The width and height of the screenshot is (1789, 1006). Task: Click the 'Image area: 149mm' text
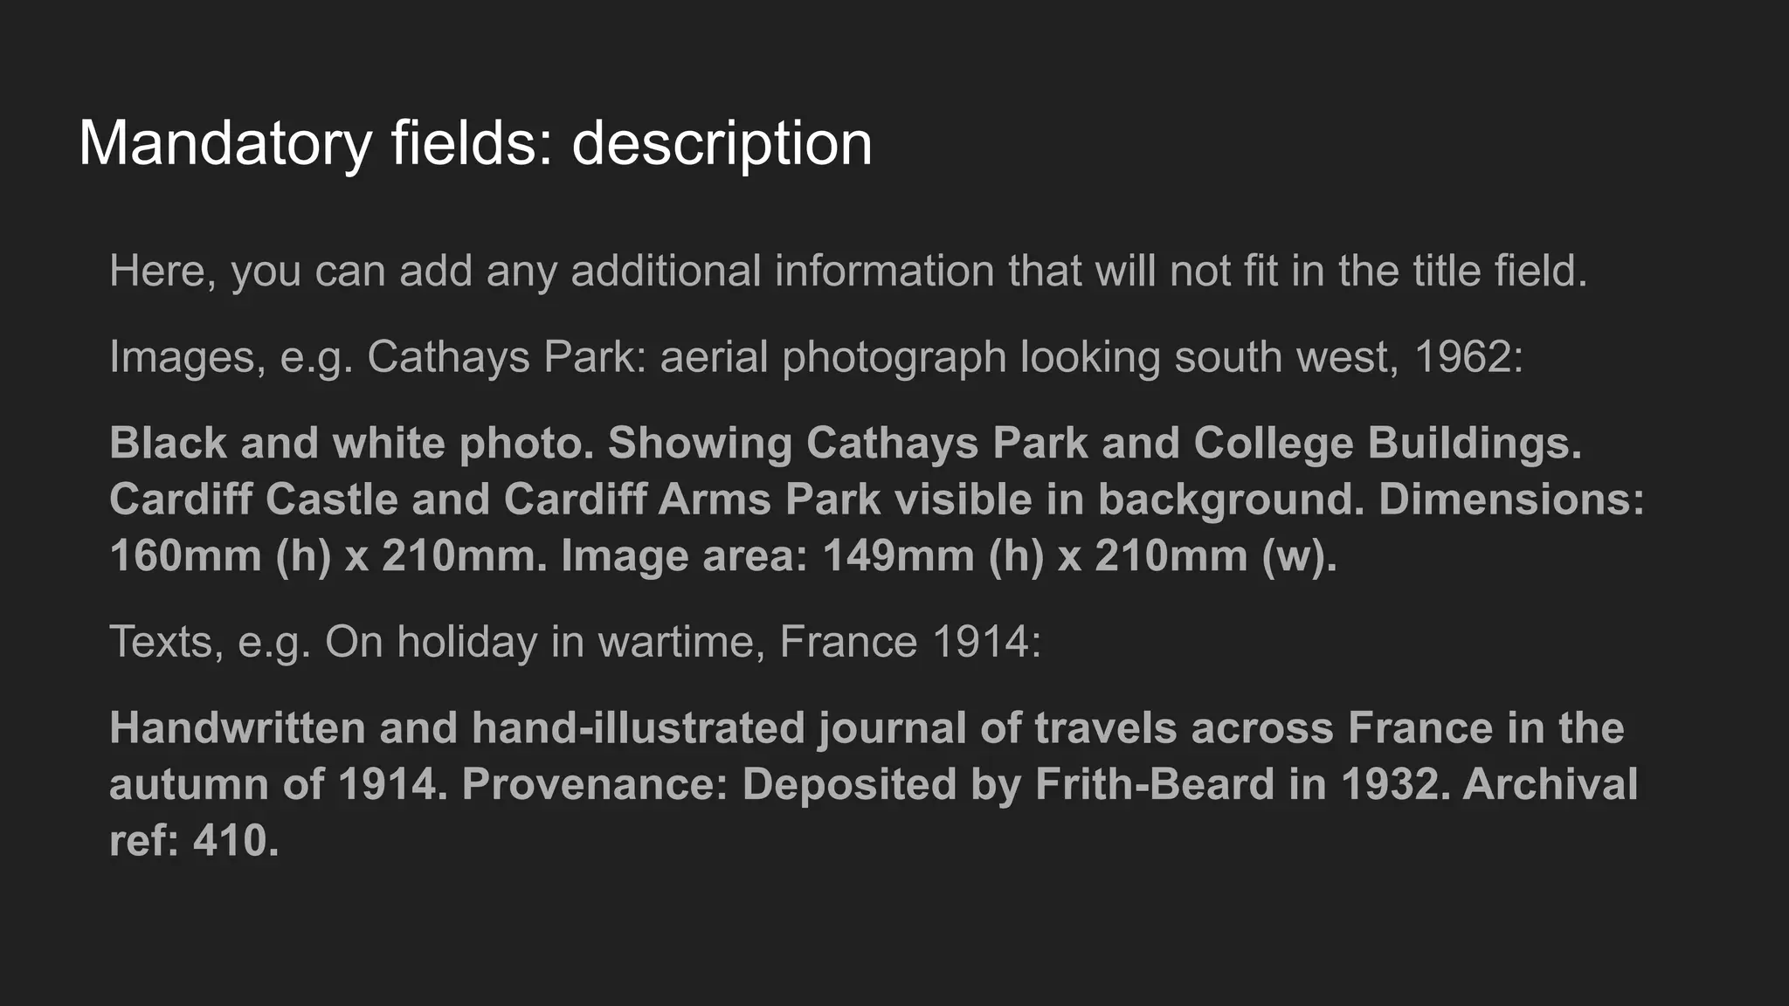point(767,556)
